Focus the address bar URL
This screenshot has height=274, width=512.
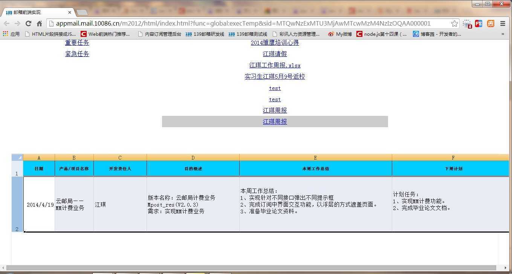243,23
